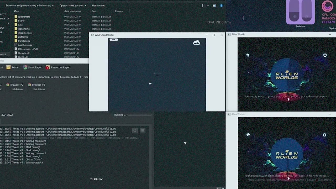Image resolution: width=336 pixels, height=189 pixels.
Task: Open Show Report pie chart icon
Action: click(25, 67)
